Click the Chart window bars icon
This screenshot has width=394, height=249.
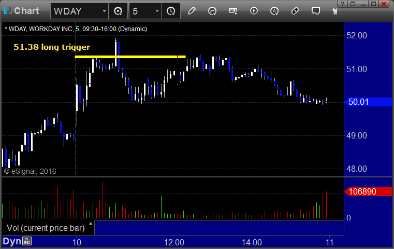click(x=8, y=10)
